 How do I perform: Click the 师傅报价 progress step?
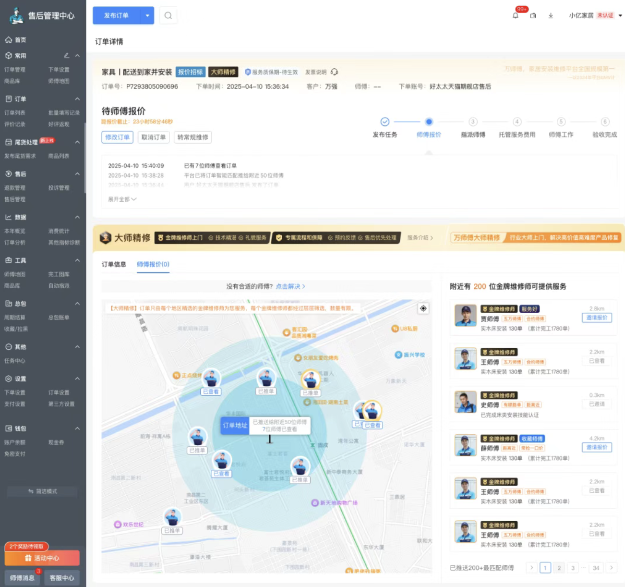429,122
